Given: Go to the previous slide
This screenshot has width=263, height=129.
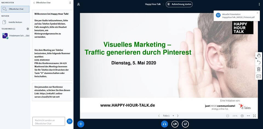Looking at the screenshot, I should point(159,116).
